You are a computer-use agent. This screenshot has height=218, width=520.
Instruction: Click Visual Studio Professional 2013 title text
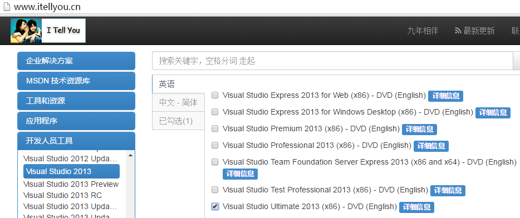coord(317,145)
